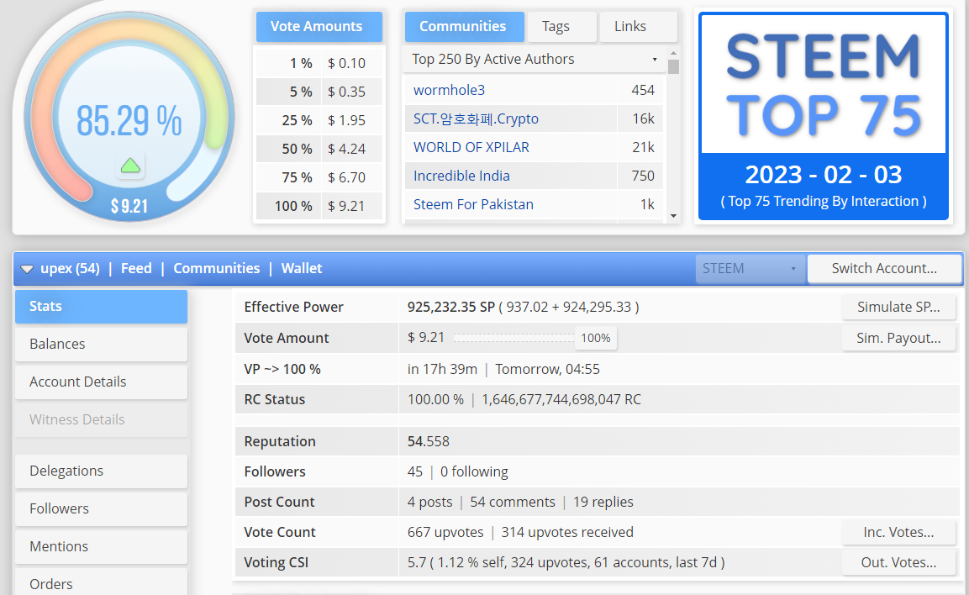The image size is (969, 595).
Task: Click the scroll-down arrow of communities list
Action: tap(674, 216)
